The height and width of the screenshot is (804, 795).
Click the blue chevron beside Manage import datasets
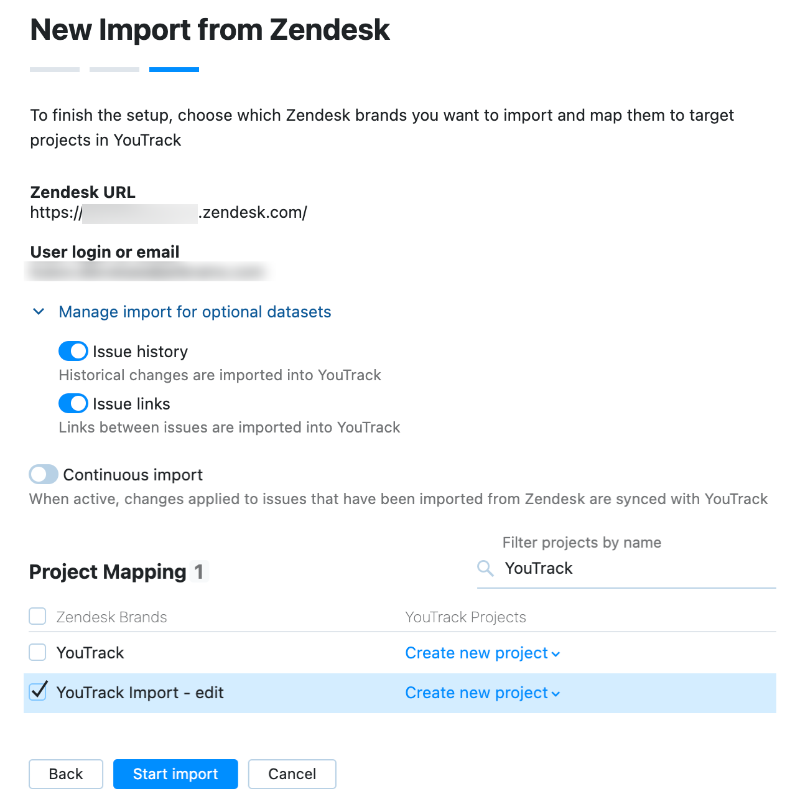pos(38,312)
